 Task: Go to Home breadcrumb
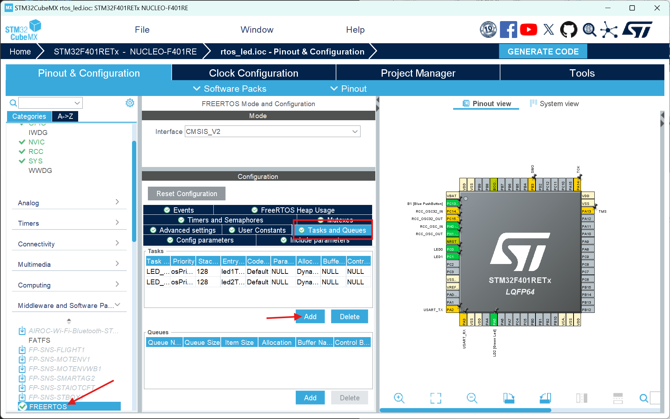[x=20, y=52]
